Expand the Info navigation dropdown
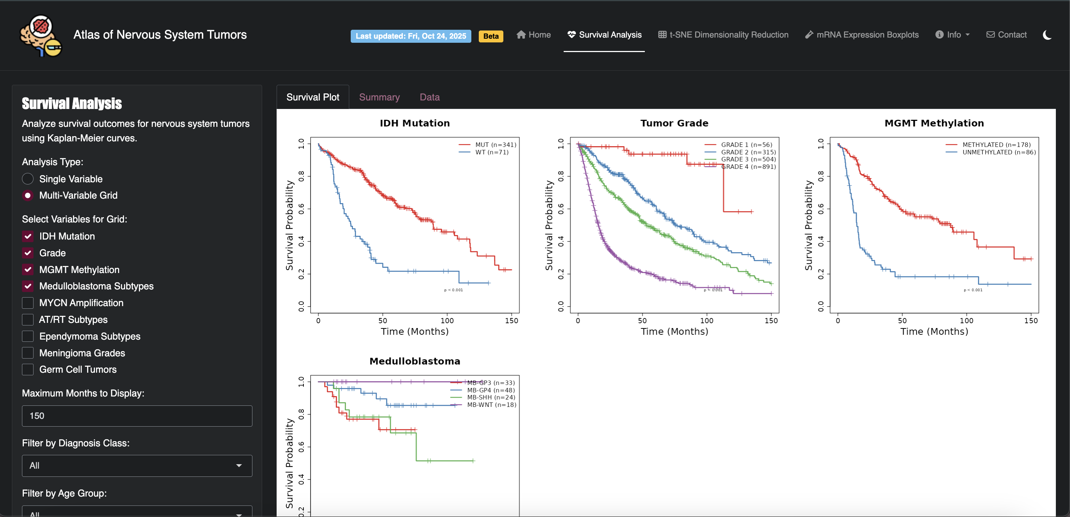Screen dimensions: 1070x517 [x=953, y=35]
